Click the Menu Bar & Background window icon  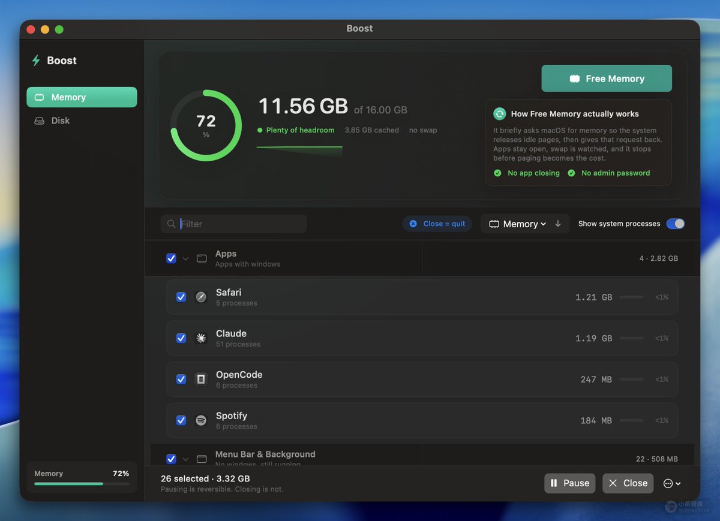click(202, 459)
